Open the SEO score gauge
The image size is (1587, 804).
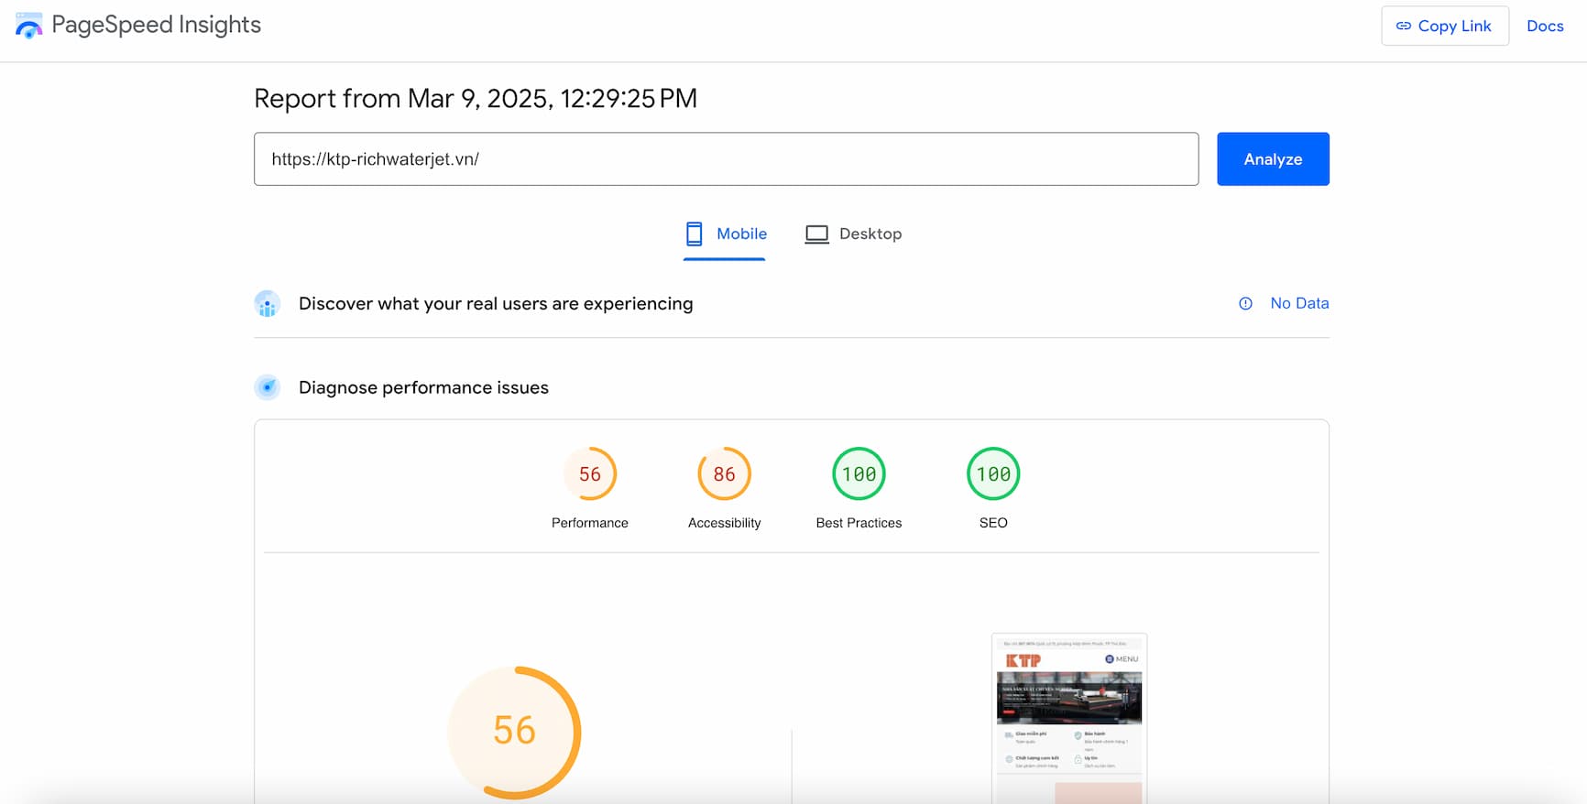[x=993, y=473]
